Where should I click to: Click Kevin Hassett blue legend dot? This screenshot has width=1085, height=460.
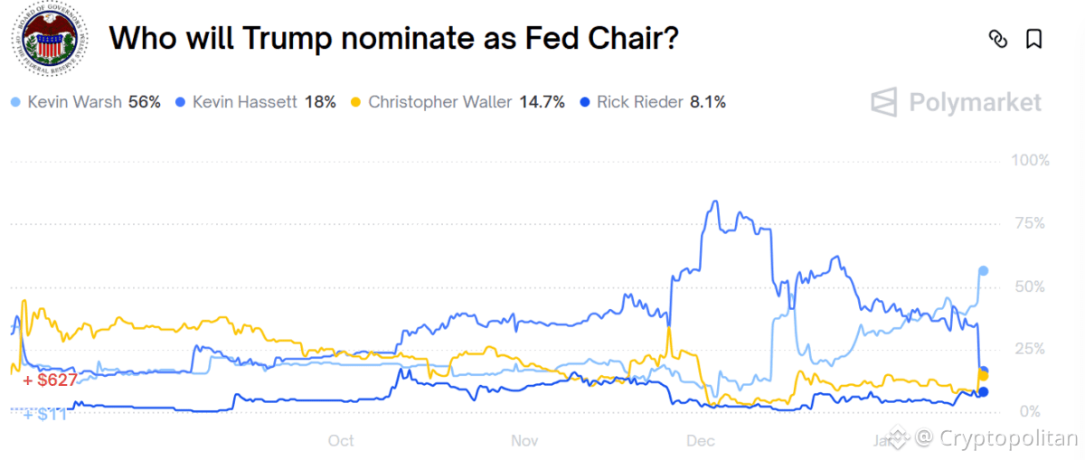point(181,102)
